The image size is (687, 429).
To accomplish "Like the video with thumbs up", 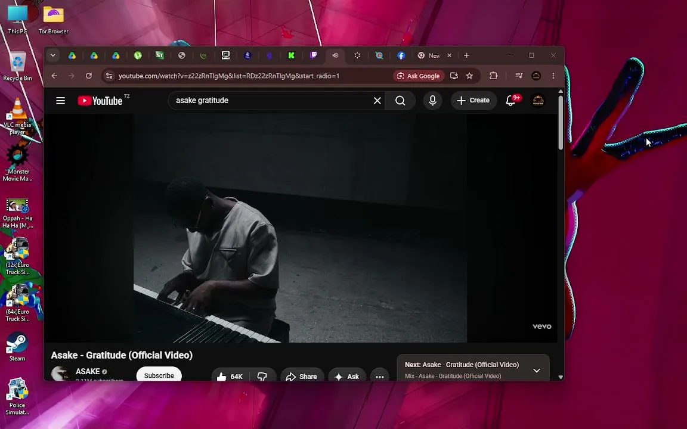I will [230, 377].
